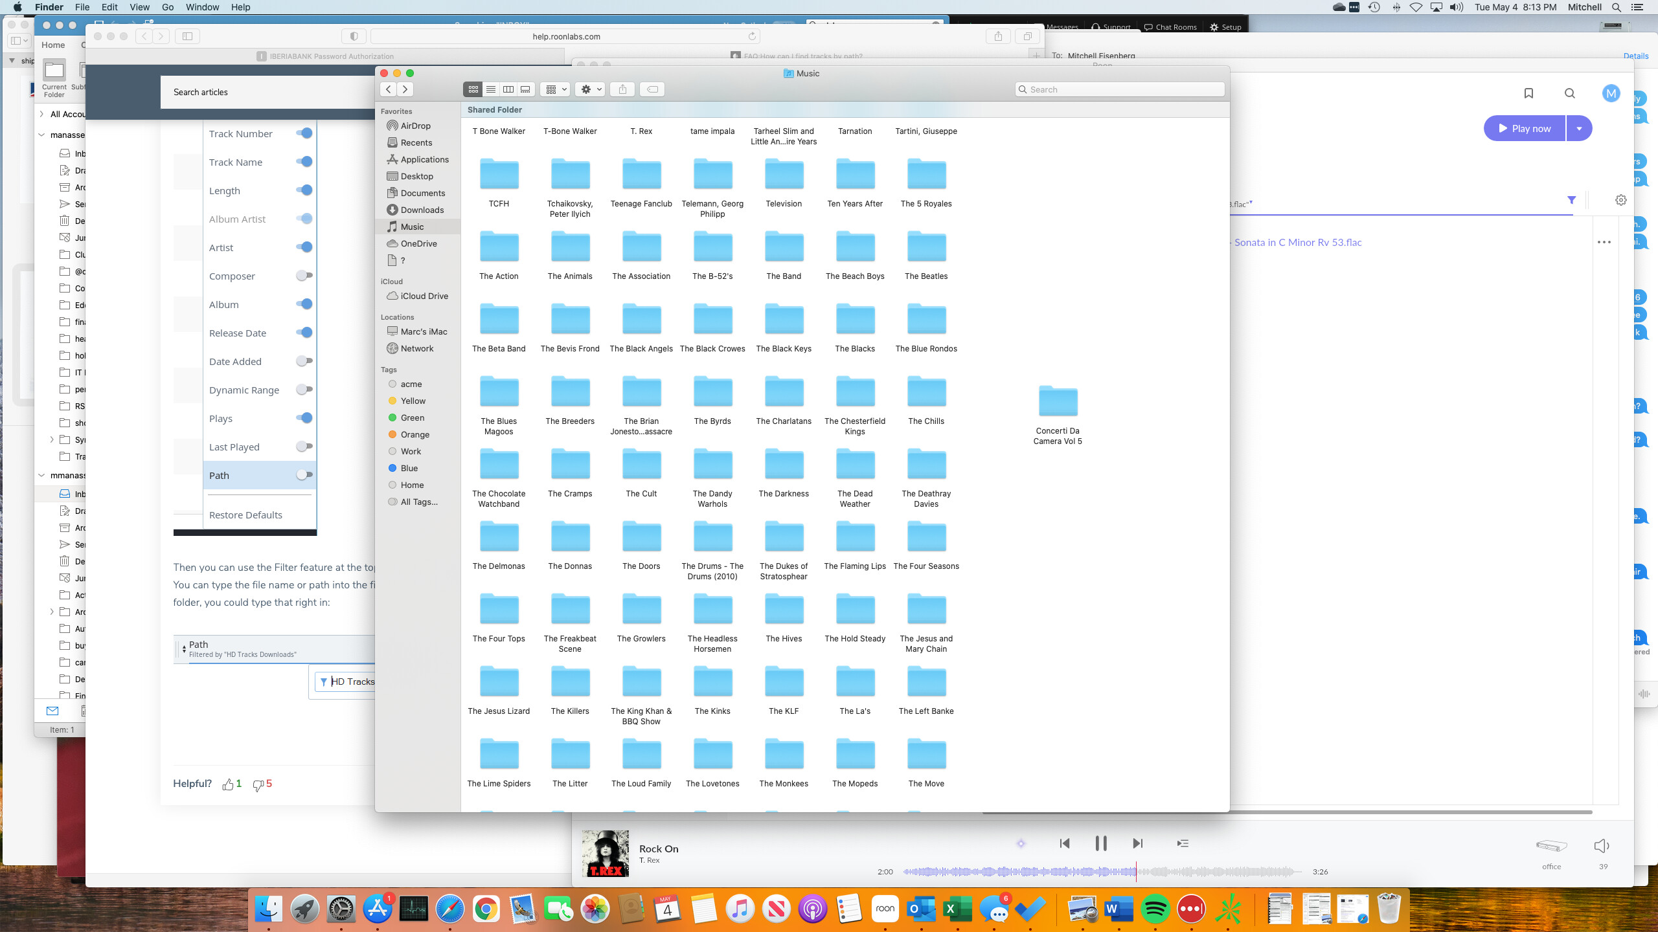This screenshot has height=932, width=1658.
Task: Open the Roon play queue icon
Action: coord(1183,843)
